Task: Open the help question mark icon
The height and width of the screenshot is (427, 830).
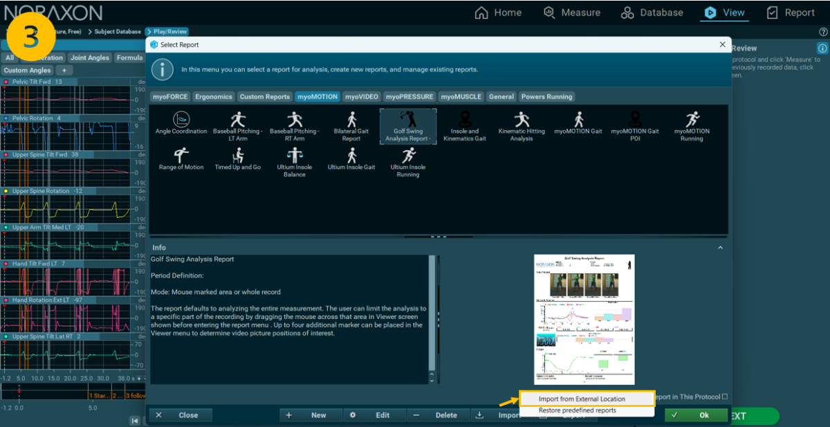Action: click(x=823, y=32)
